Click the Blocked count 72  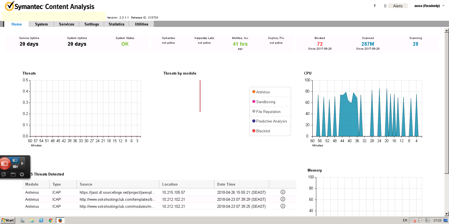point(320,44)
